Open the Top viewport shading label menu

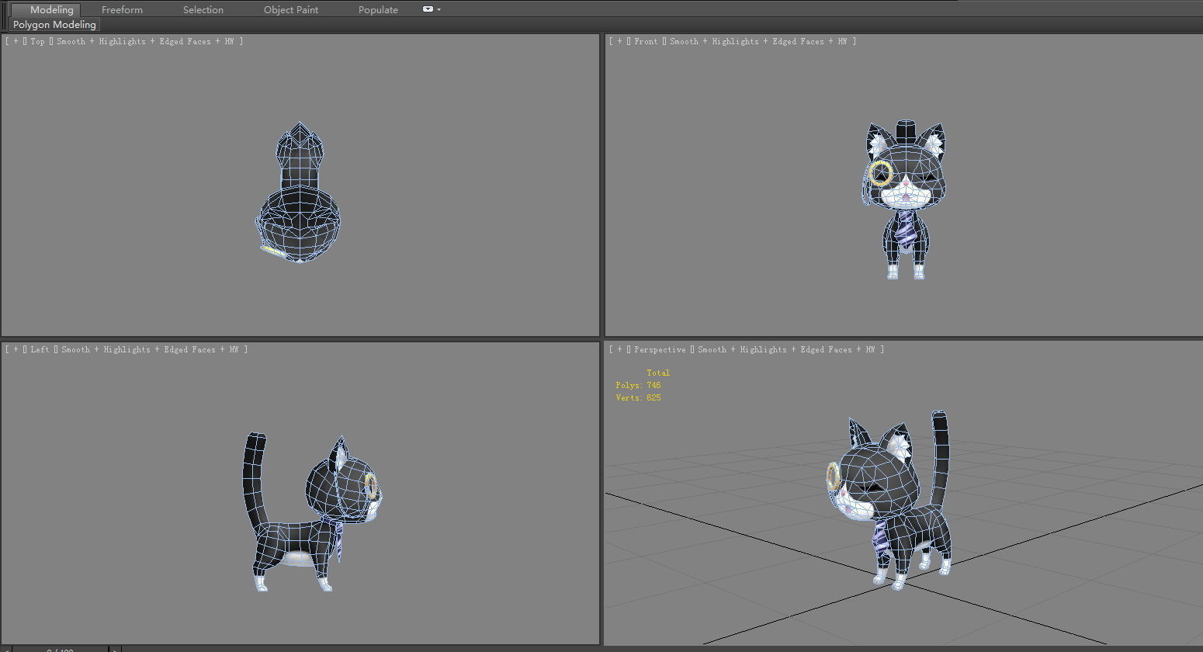pos(145,41)
